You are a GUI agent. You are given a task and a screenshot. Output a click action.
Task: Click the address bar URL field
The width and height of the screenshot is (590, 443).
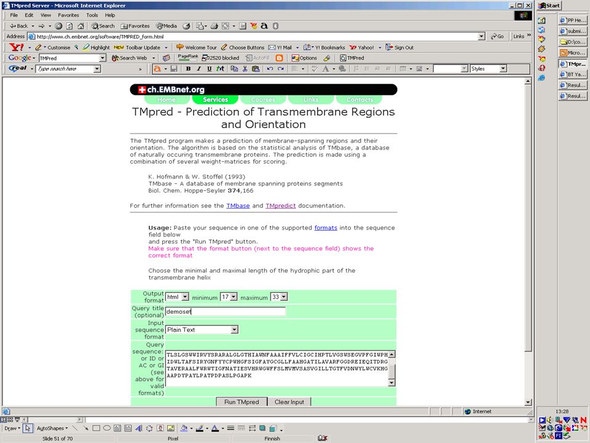253,36
